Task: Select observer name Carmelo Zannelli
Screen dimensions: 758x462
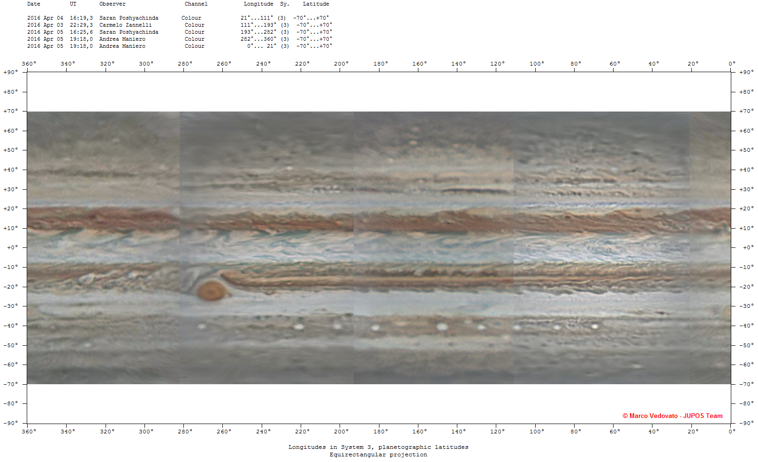Action: (x=125, y=25)
